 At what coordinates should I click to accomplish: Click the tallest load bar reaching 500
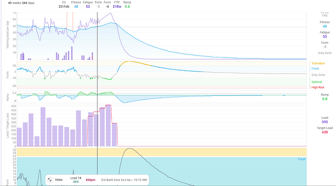[x=109, y=126]
